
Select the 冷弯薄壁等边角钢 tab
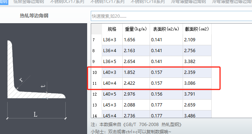click(188, 2)
